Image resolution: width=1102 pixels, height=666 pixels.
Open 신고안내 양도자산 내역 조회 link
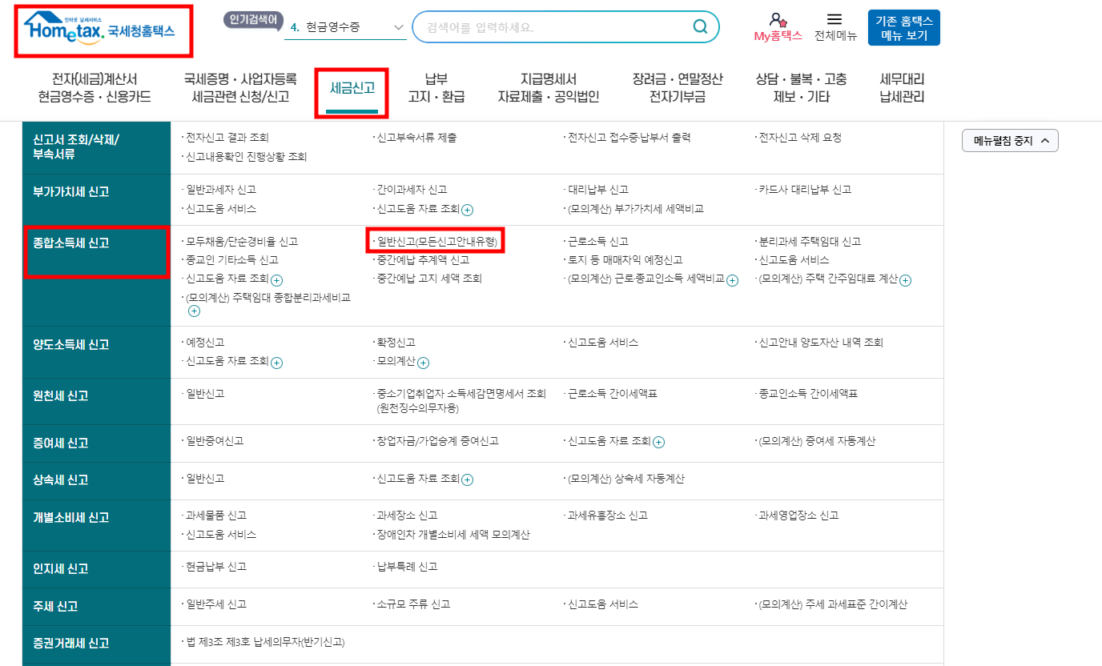820,343
